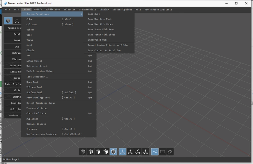This screenshot has width=253, height=164.
Task: Click the New Version Available menu item
Action: pos(158,10)
